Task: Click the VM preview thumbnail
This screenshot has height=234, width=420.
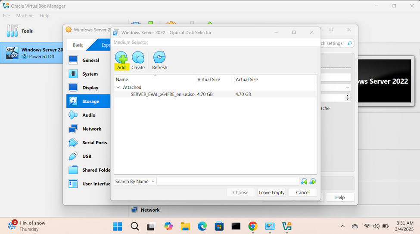Action: pos(385,81)
